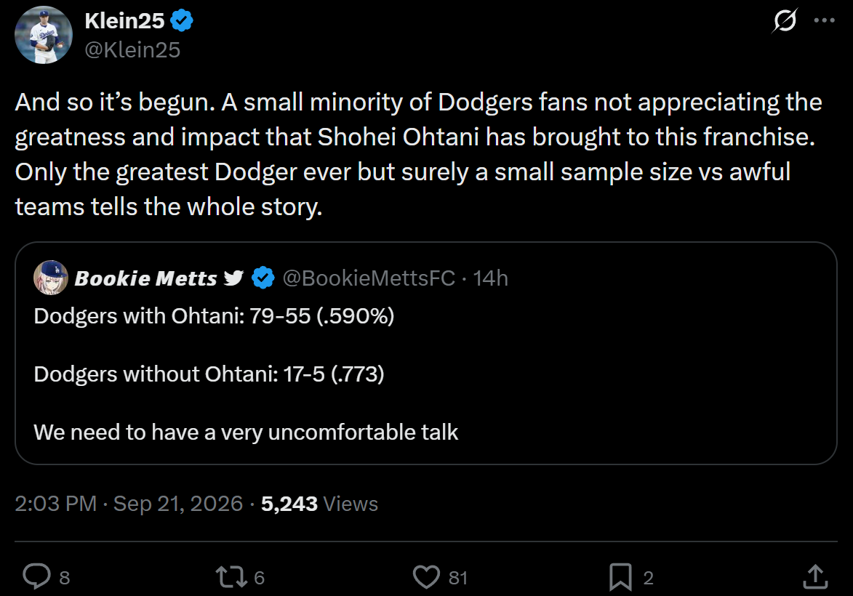Viewport: 853px width, 596px height.
Task: Click Klein25's verified blue checkmark badge
Action: point(182,20)
